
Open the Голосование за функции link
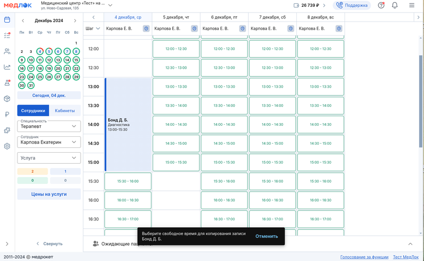[364, 257]
